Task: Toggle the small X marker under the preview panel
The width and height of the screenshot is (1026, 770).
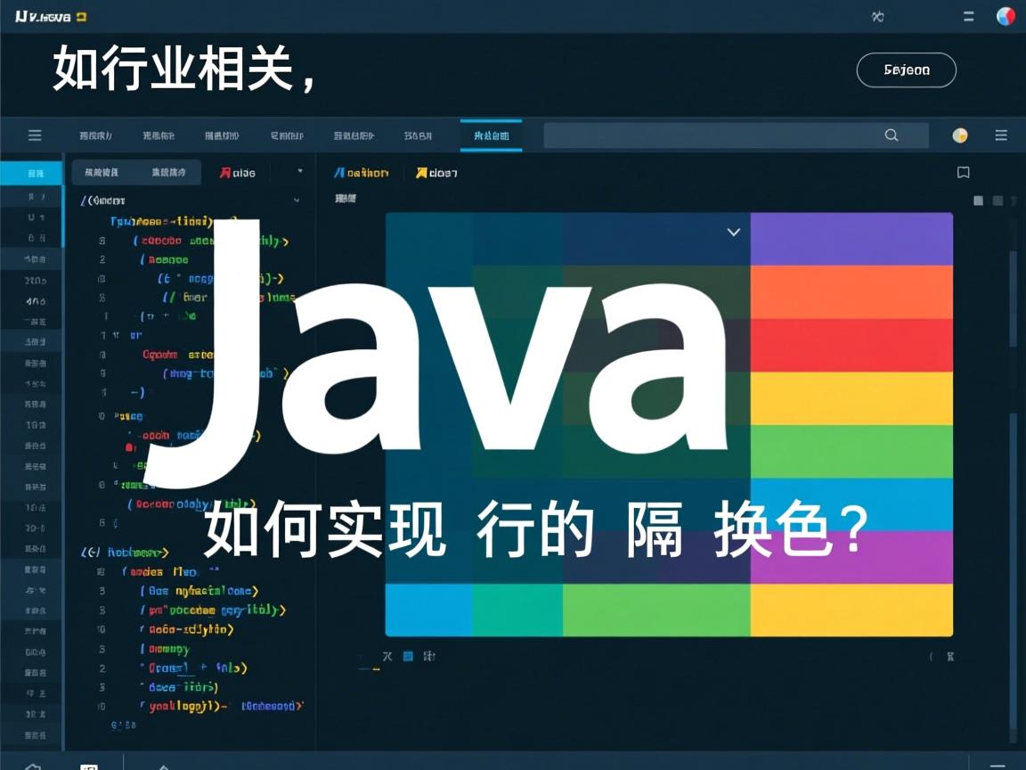Action: (387, 655)
